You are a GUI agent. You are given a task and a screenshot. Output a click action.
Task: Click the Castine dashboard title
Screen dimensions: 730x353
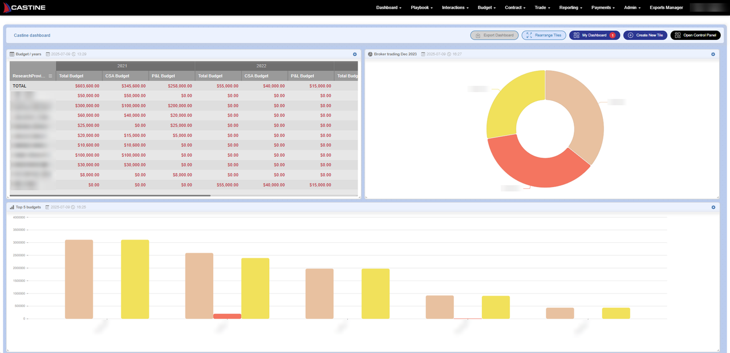click(32, 35)
